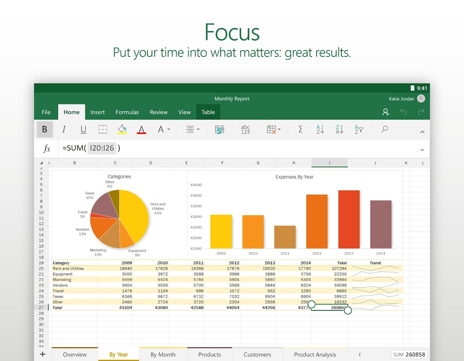Undo the last action
This screenshot has height=361, width=464.
tap(403, 112)
